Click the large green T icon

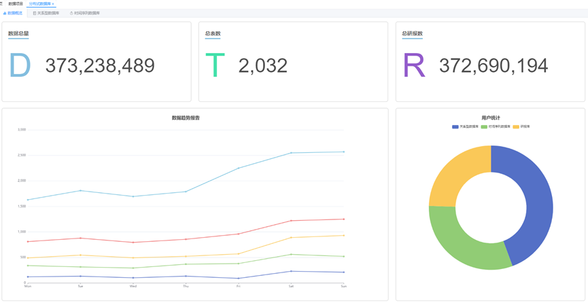[x=215, y=65]
